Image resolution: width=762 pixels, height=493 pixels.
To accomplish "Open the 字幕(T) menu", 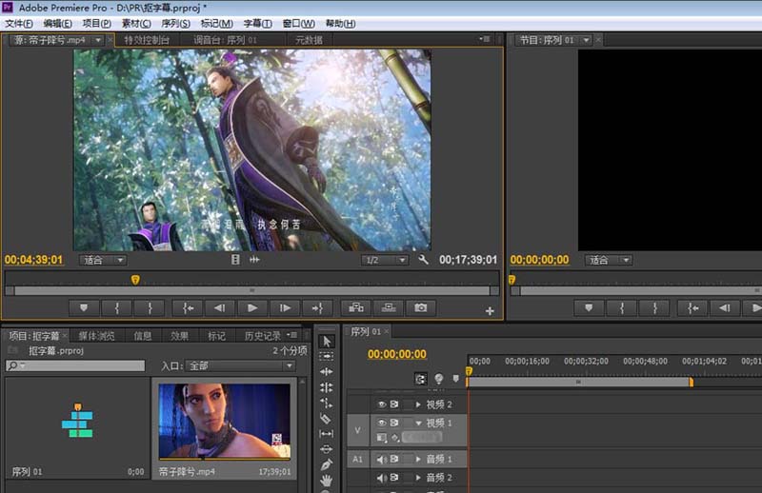I will pos(257,23).
